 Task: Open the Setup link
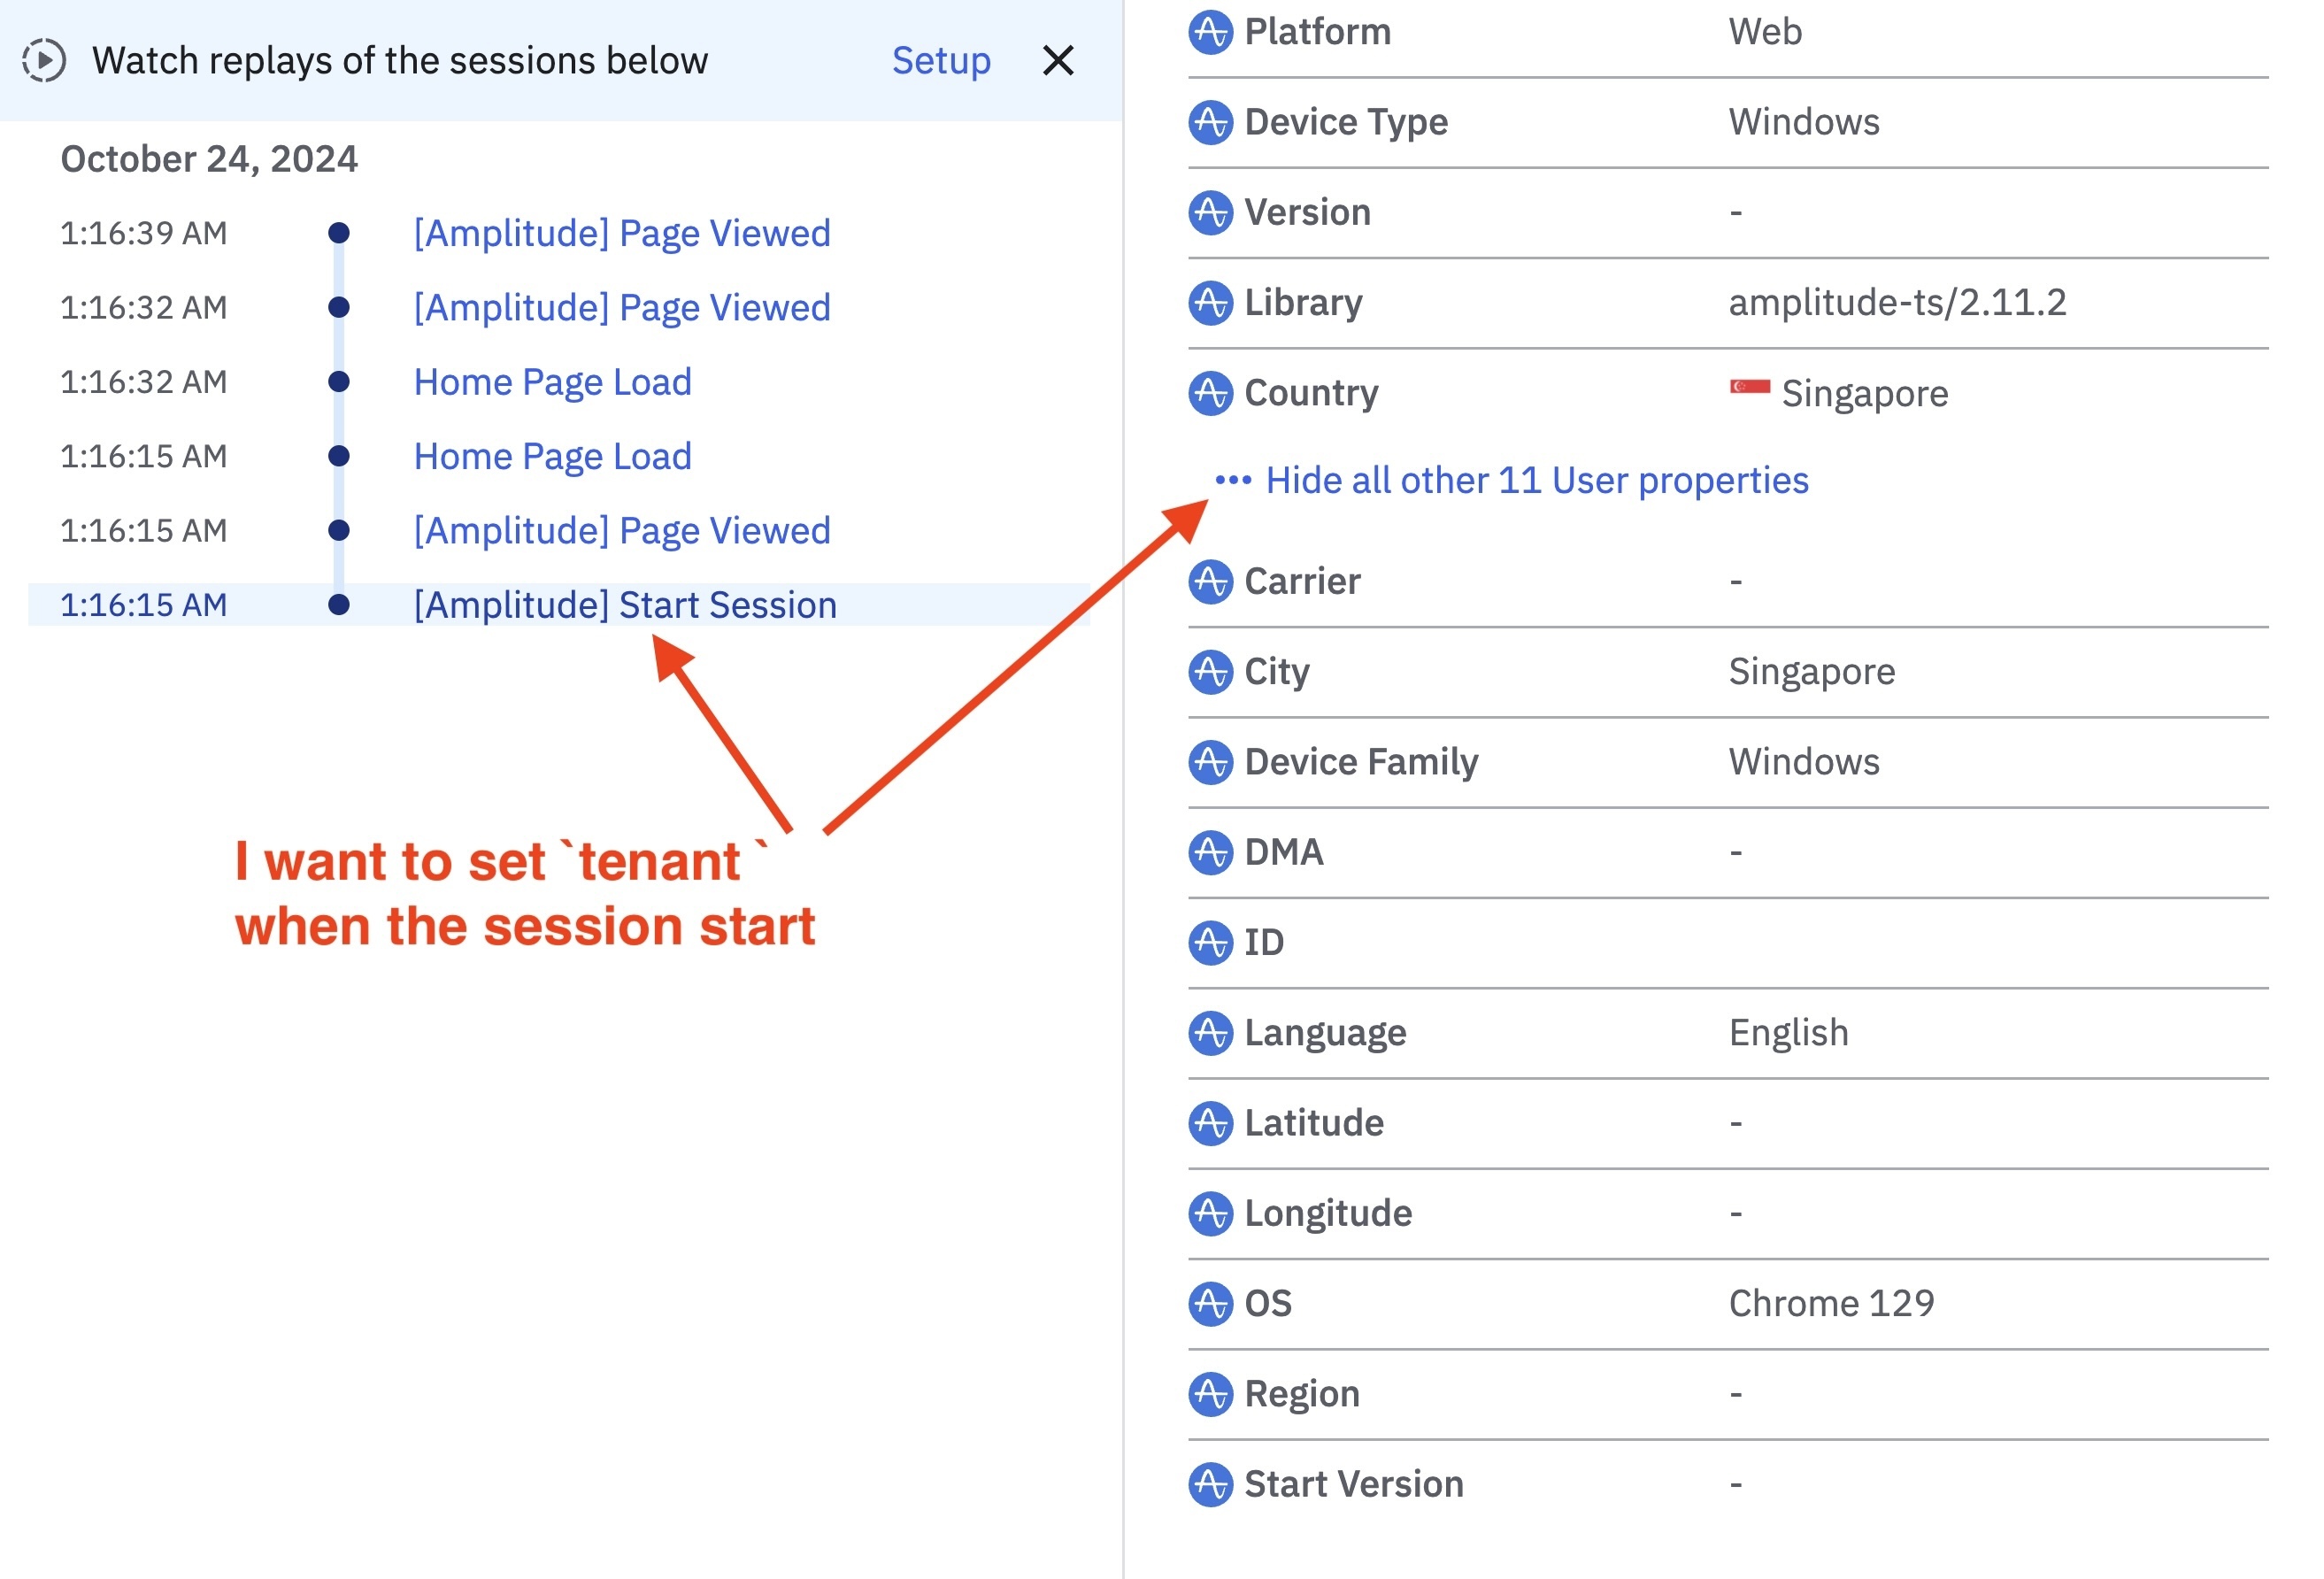[x=940, y=60]
